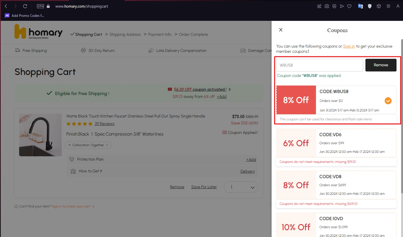Open the browser easy setup menu icon
The width and height of the screenshot is (403, 237).
point(388,6)
